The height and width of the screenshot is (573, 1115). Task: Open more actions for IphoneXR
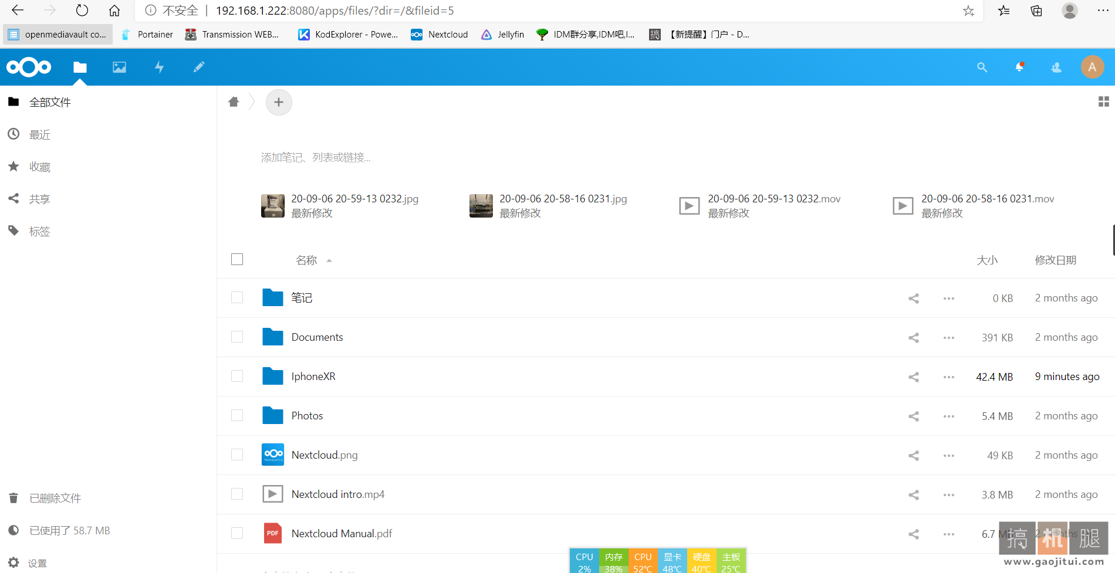[x=949, y=377]
